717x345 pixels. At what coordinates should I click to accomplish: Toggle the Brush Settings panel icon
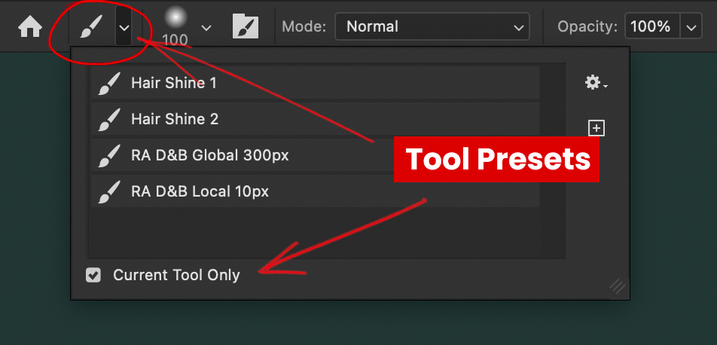(x=246, y=26)
